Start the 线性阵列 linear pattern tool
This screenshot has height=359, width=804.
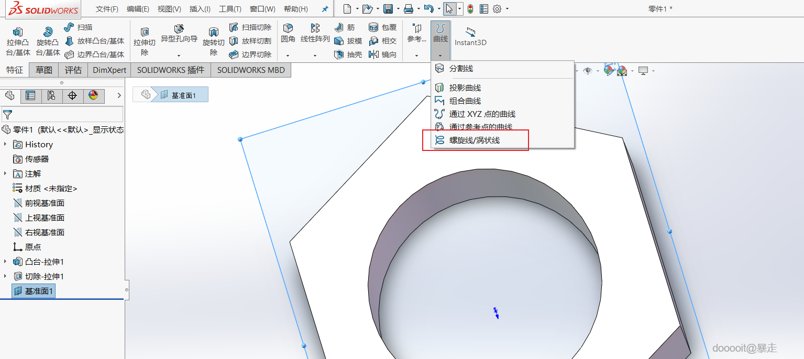point(315,33)
